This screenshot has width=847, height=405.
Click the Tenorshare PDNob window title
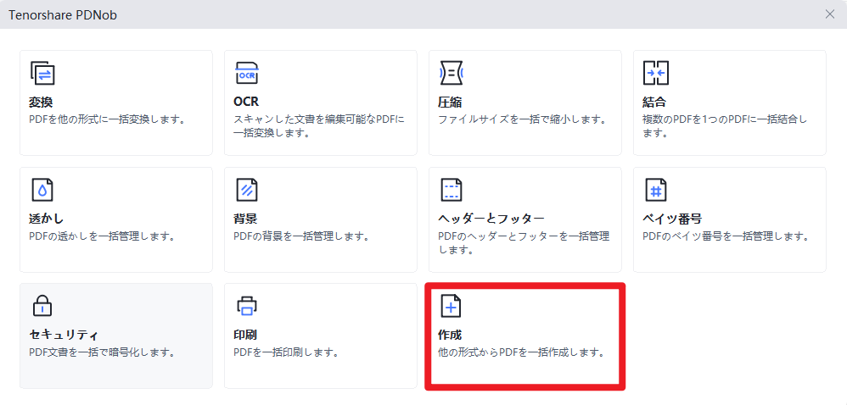point(63,14)
